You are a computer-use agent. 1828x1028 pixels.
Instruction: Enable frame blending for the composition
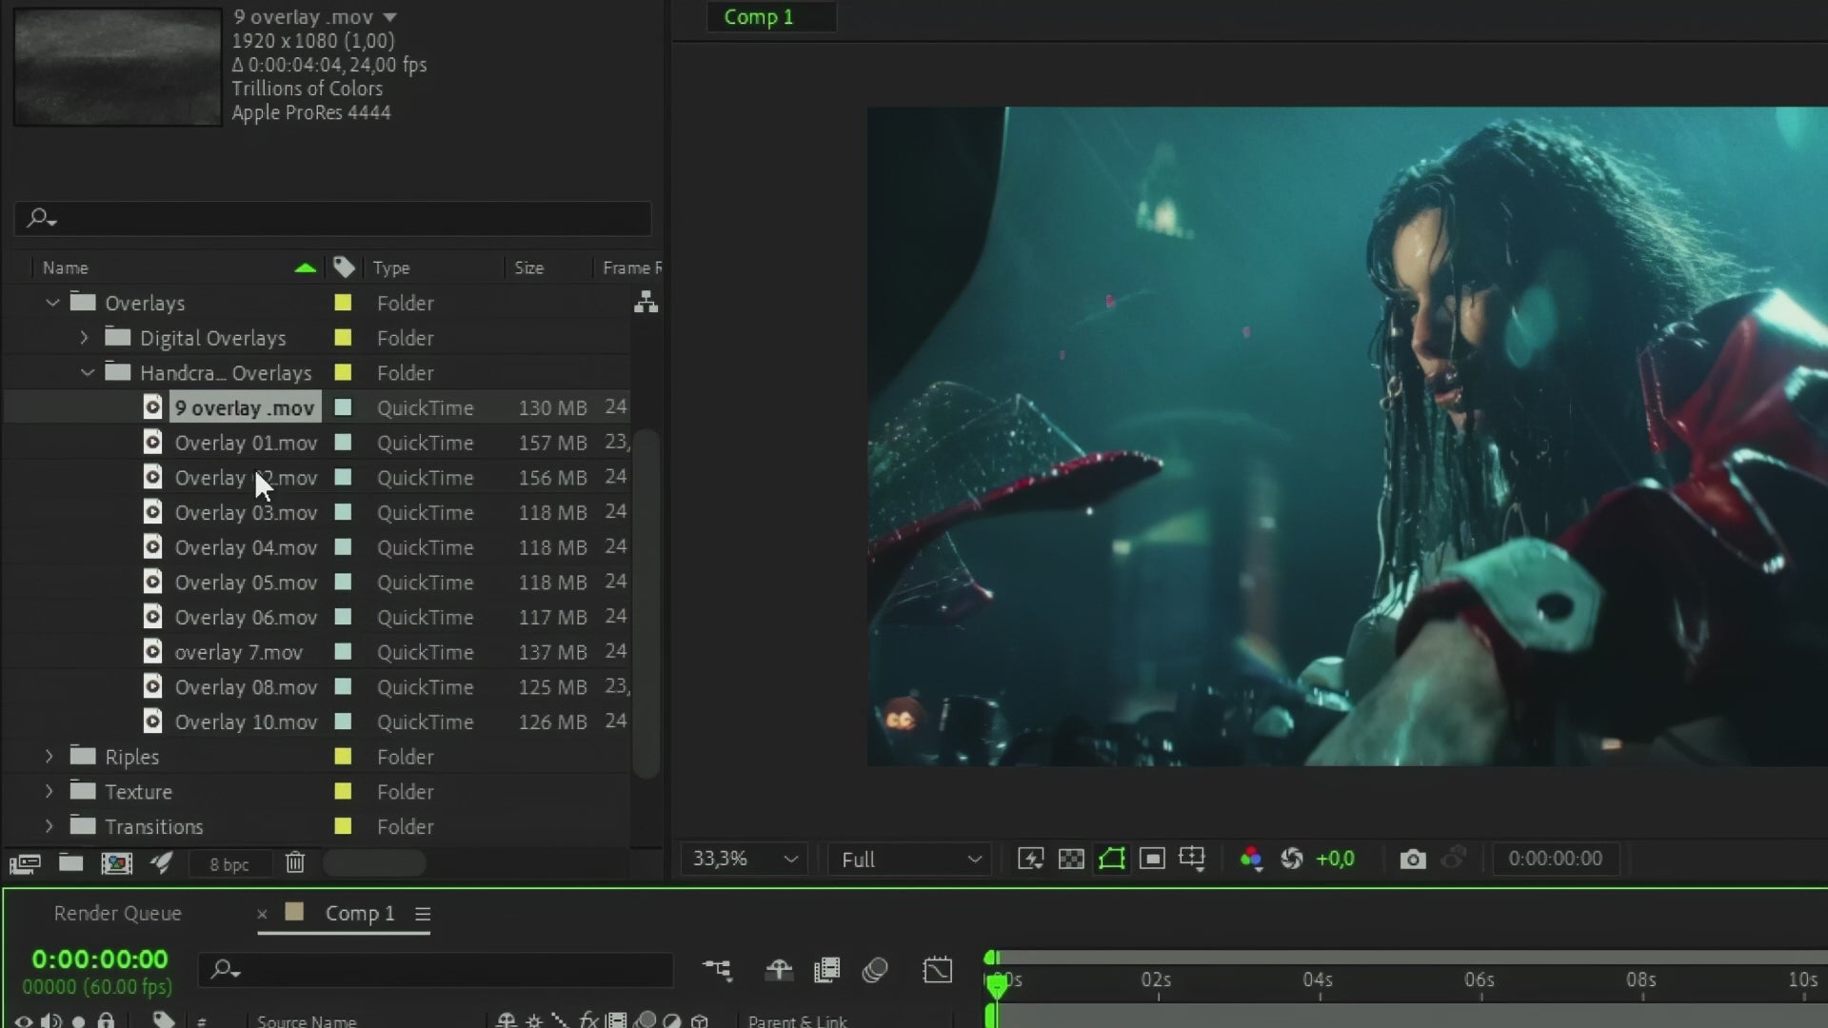pyautogui.click(x=826, y=970)
